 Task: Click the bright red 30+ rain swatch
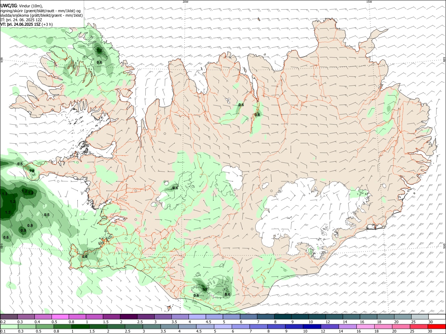pos(436,327)
